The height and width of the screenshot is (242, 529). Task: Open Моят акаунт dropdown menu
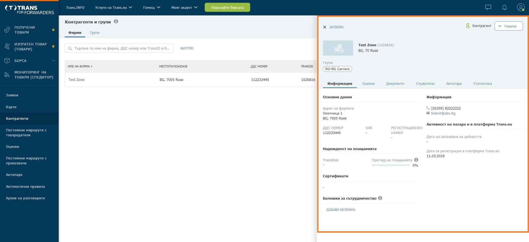[184, 7]
